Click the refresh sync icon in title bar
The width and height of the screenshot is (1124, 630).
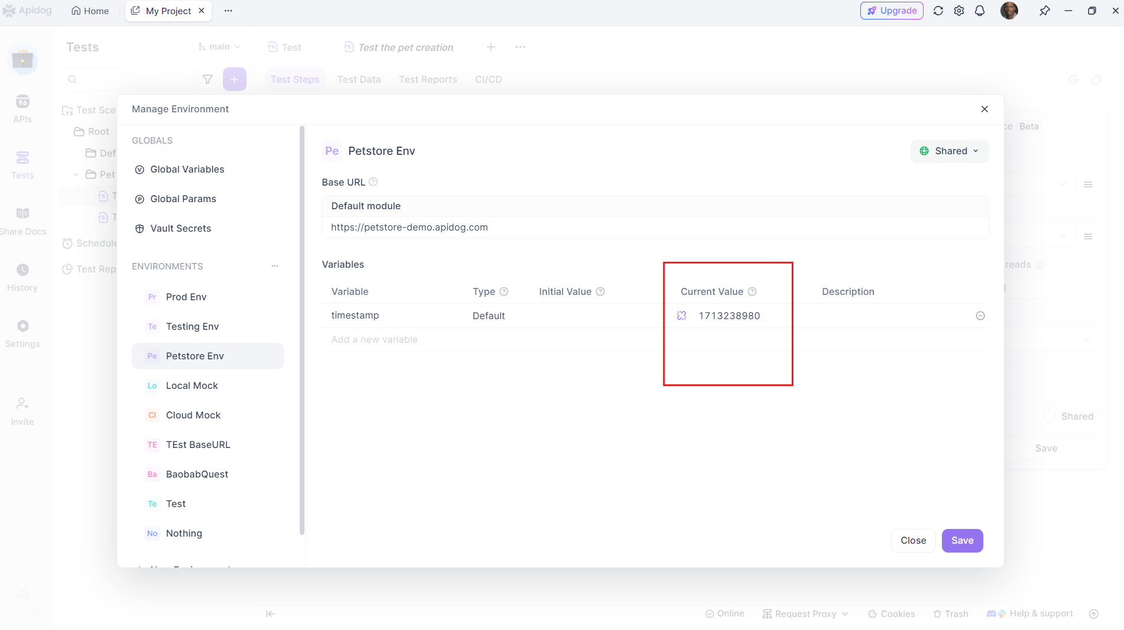(938, 11)
